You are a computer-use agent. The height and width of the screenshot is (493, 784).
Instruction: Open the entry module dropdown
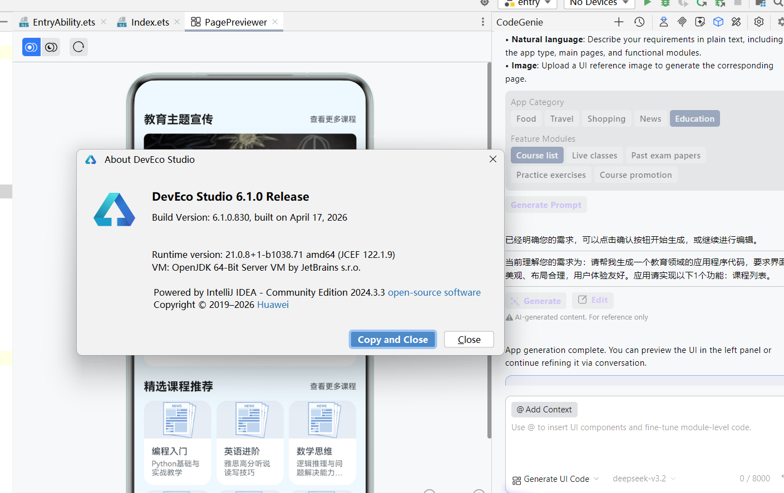click(x=527, y=3)
